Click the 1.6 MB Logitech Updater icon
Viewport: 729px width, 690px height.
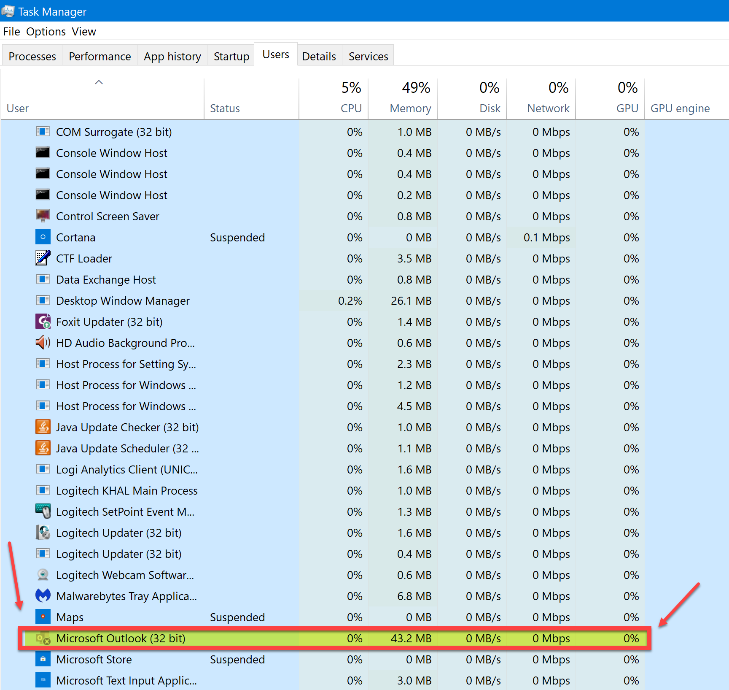click(x=43, y=533)
